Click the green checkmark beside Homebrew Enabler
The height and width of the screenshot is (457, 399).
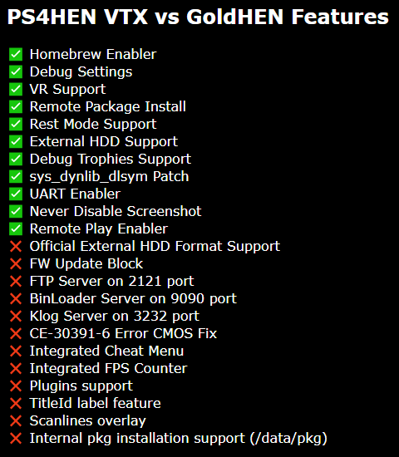(x=16, y=54)
